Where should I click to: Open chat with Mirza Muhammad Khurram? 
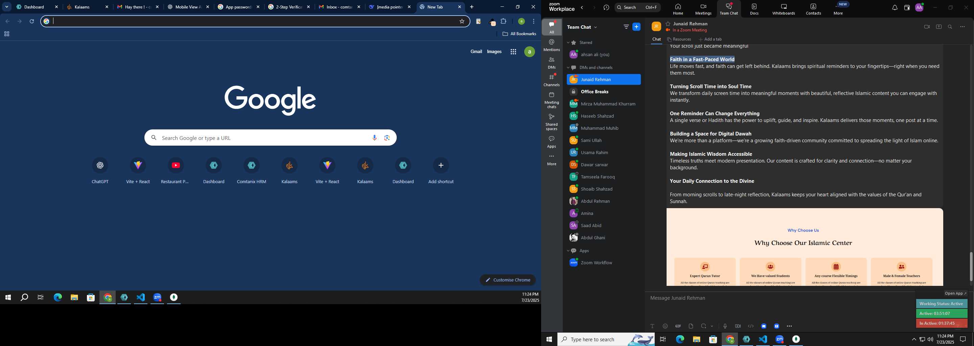(x=603, y=104)
